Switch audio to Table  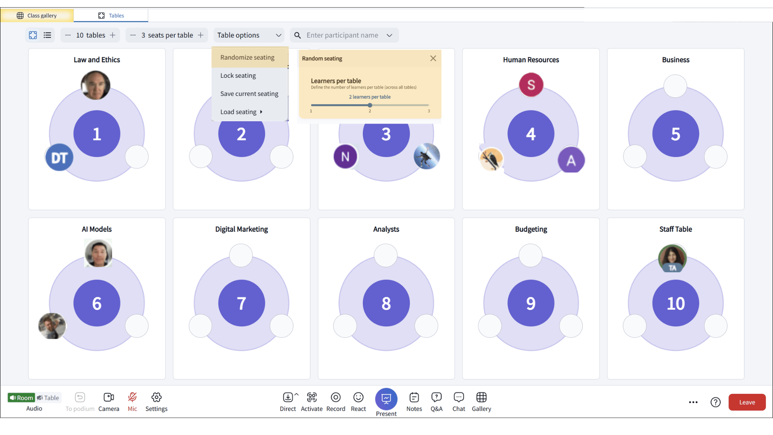point(48,398)
